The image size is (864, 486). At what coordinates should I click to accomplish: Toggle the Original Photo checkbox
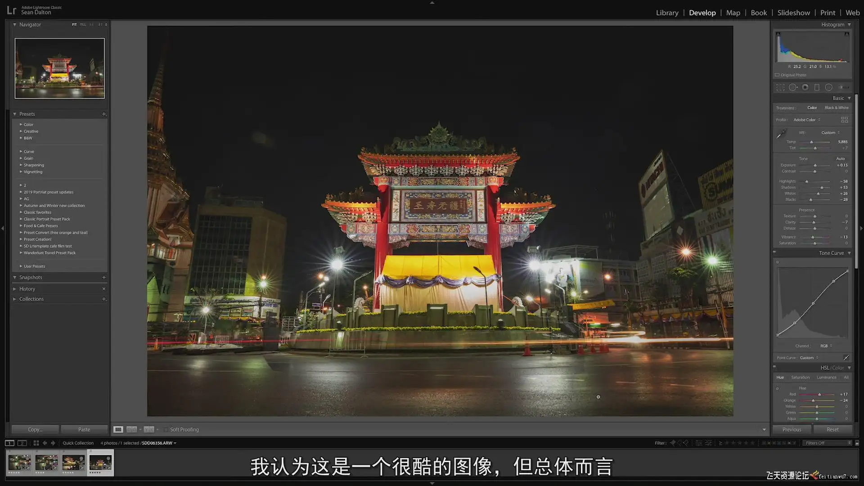click(777, 75)
